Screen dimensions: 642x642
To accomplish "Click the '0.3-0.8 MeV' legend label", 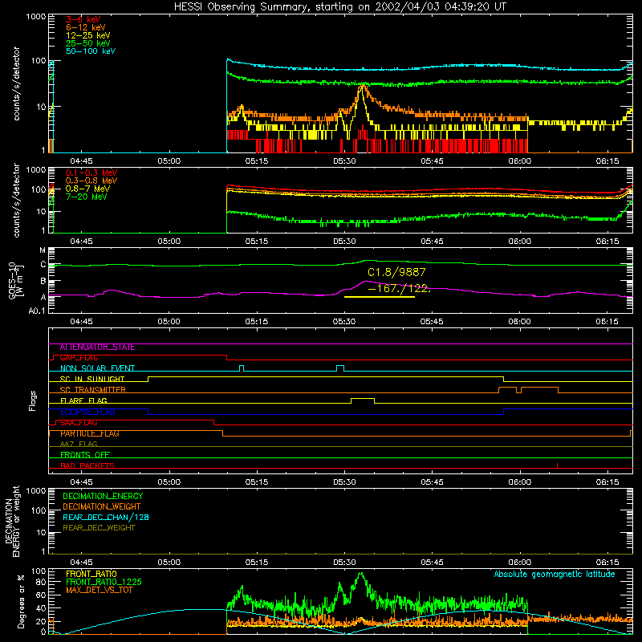I will (x=91, y=181).
